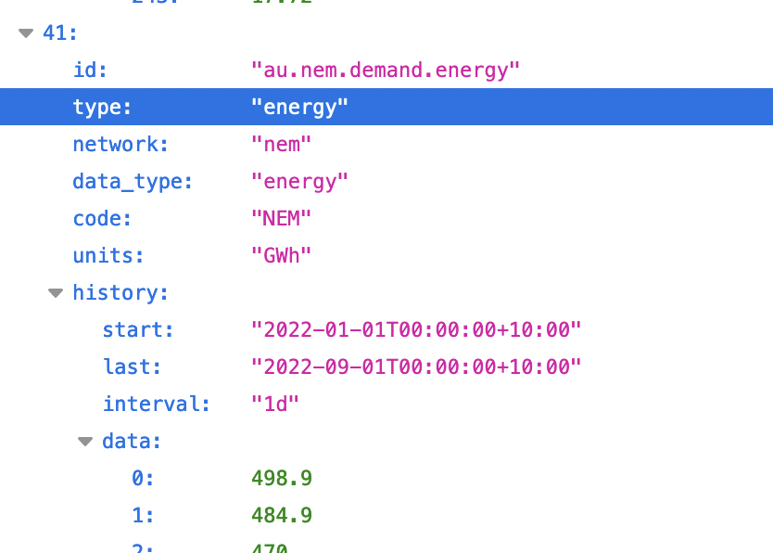Select the data_type key

point(132,181)
